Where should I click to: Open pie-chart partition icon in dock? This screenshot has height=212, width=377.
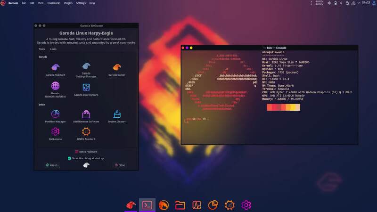point(213,205)
